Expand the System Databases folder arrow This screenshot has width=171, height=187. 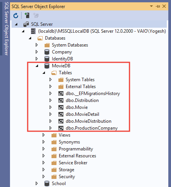coord(37,45)
